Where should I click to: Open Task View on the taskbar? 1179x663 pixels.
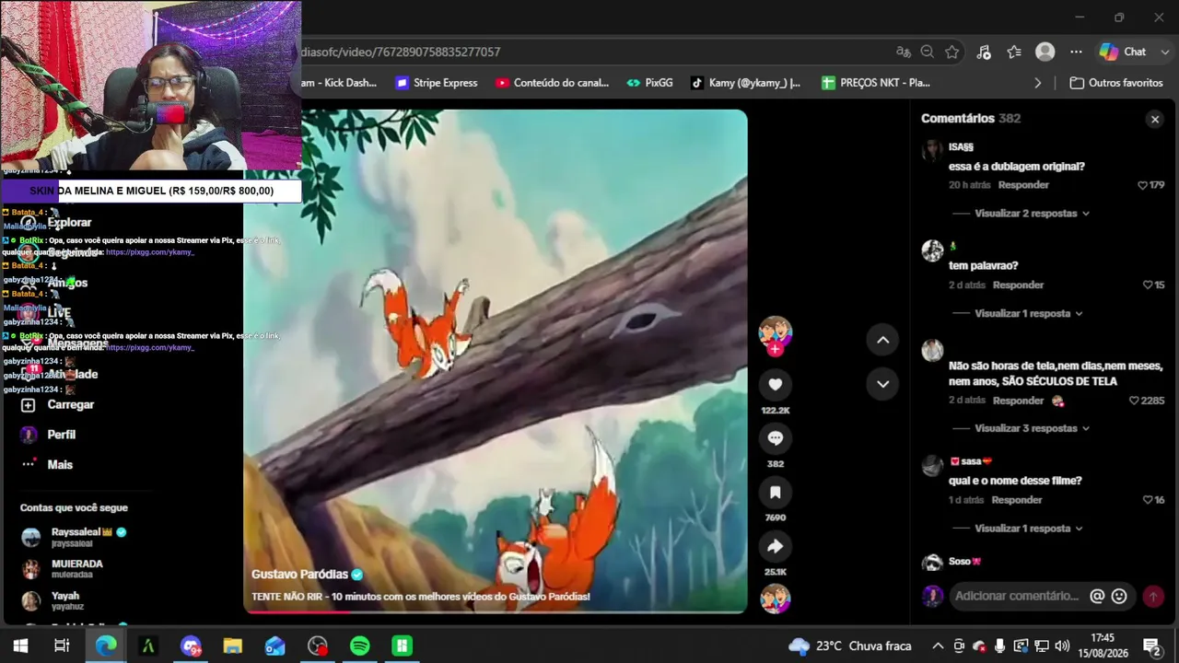pos(62,646)
